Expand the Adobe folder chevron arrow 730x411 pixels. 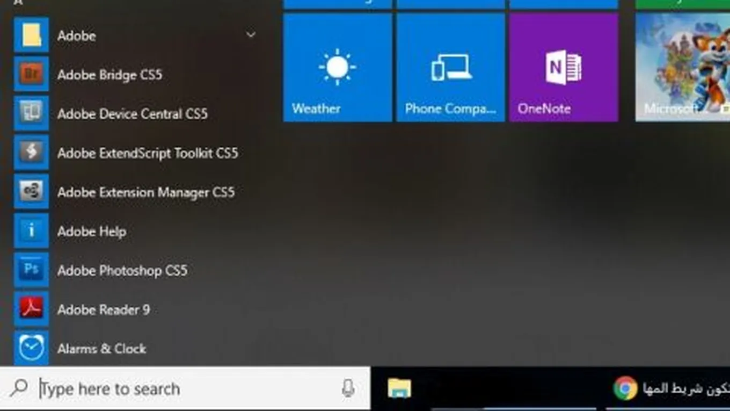tap(250, 35)
